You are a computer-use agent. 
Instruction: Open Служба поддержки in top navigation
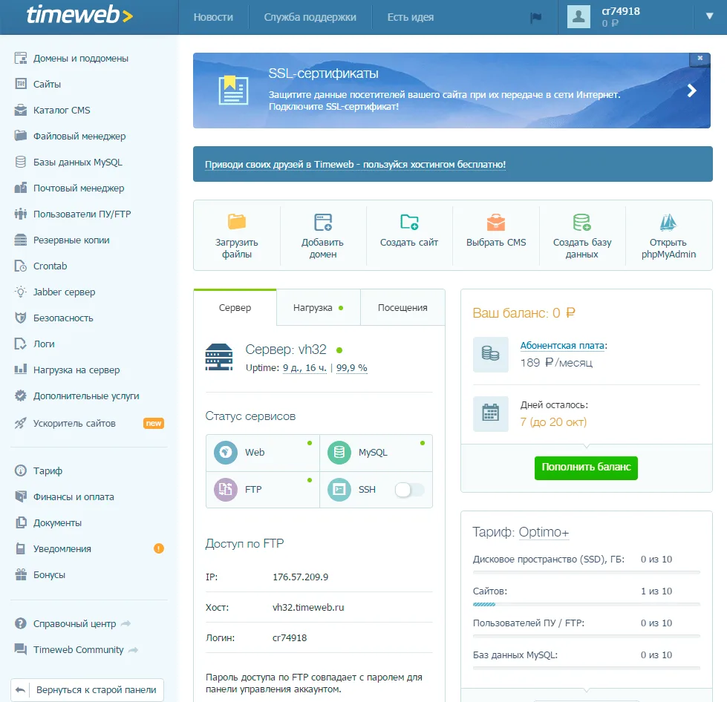(x=310, y=17)
